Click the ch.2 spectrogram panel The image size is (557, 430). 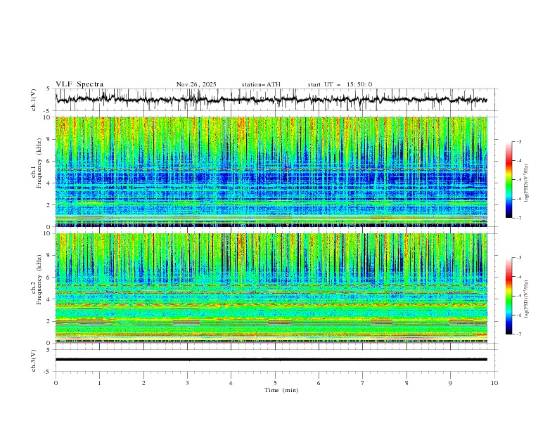(271, 288)
